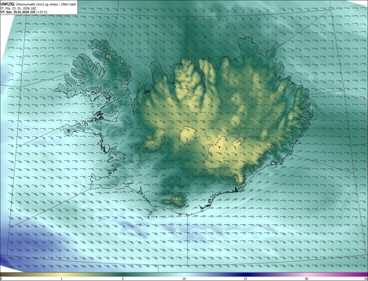Click the 2.7 value label on the map
Image resolution: width=368 pixels, height=281 pixels.
(256, 80)
